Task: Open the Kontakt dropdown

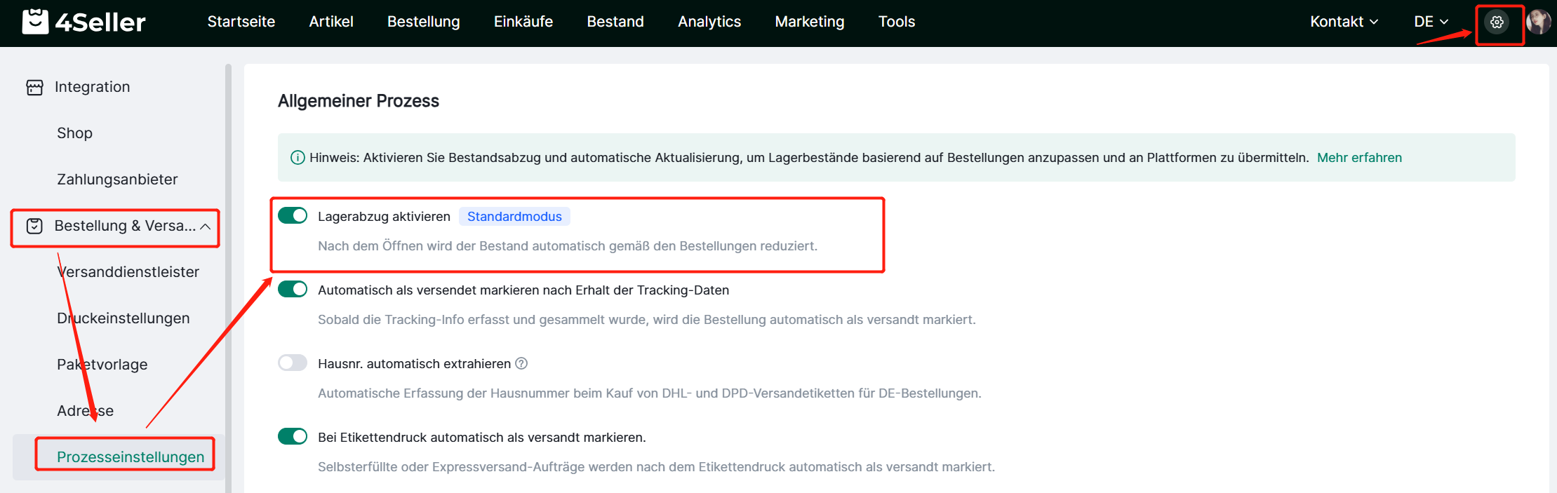Action: coord(1344,22)
